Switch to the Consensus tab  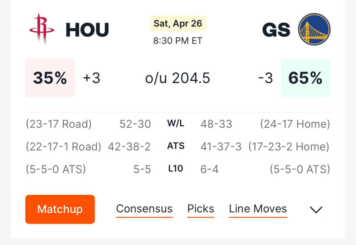144,209
